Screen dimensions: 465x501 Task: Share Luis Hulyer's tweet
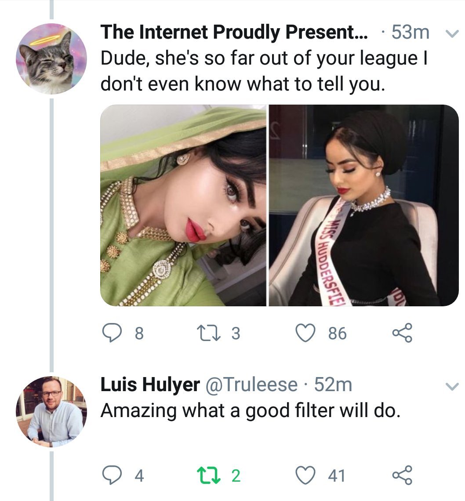(402, 476)
